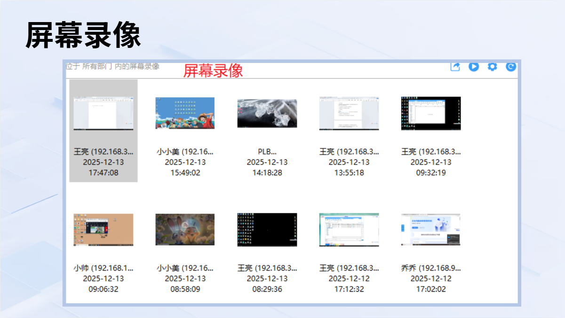Click the label text PLB...

[x=267, y=152]
